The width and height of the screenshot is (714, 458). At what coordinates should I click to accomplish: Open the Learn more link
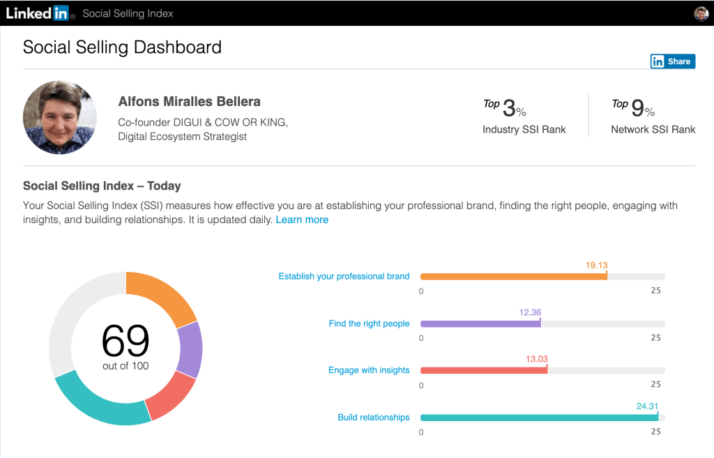[302, 219]
